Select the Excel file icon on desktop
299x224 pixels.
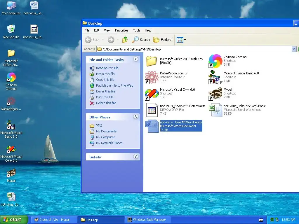(11, 199)
